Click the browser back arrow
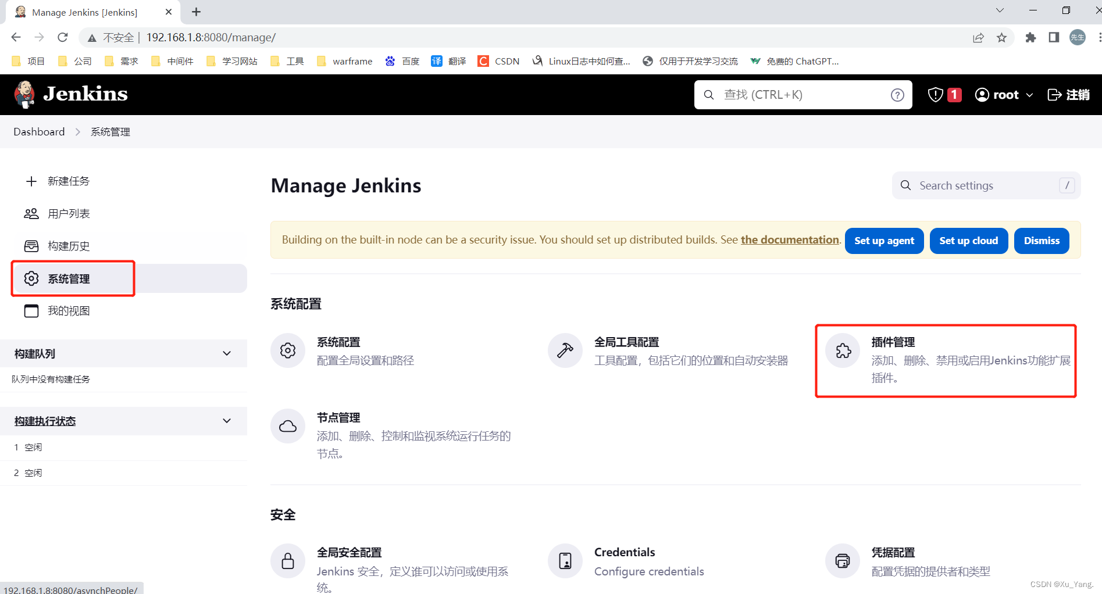Screen dimensions: 1102x594 point(16,37)
